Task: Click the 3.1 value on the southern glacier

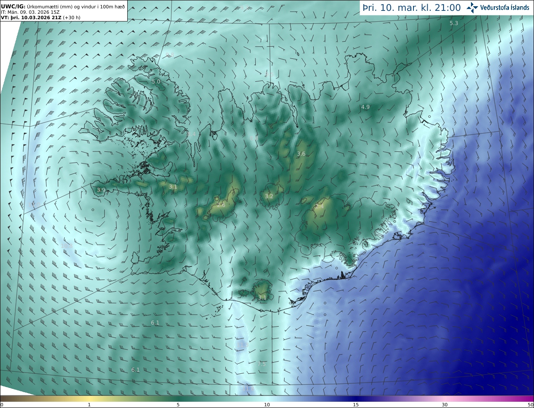Action: click(262, 297)
